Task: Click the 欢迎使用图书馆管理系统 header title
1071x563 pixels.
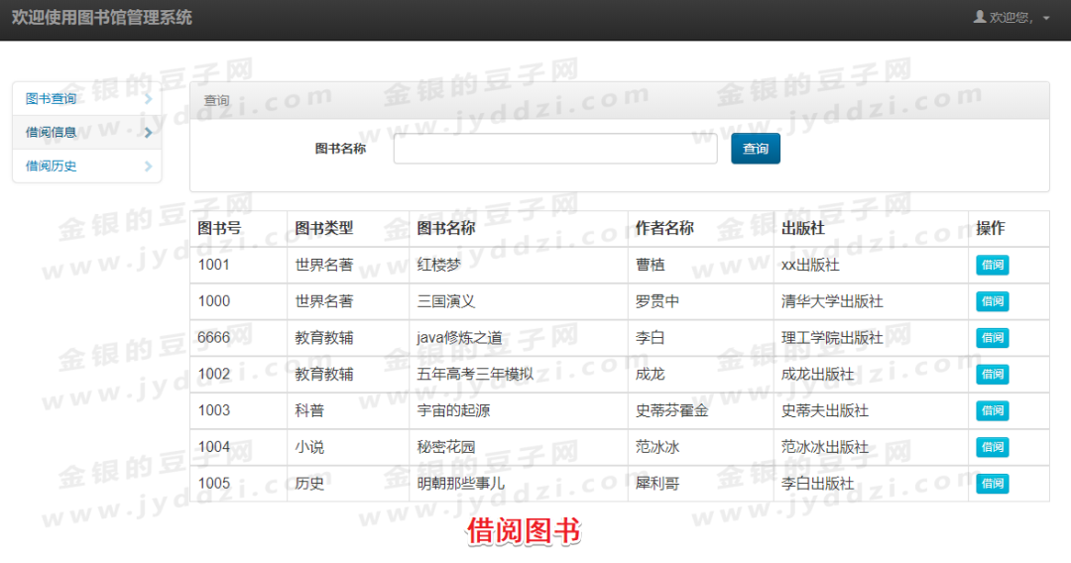Action: coord(102,18)
